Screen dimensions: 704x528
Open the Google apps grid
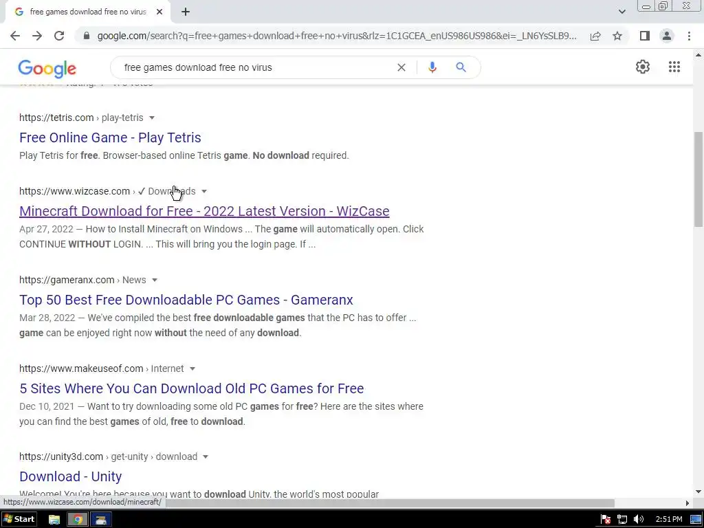(674, 67)
